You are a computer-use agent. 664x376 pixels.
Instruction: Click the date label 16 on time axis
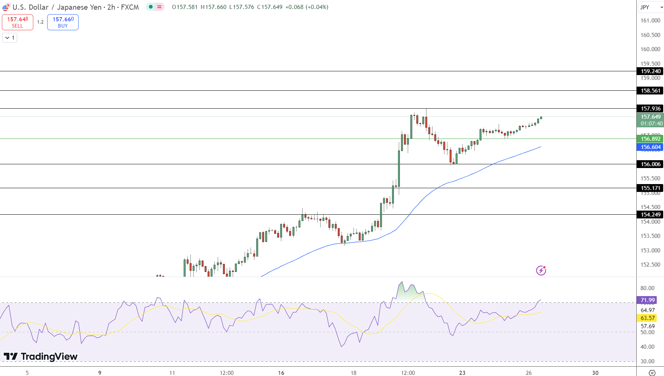point(281,373)
